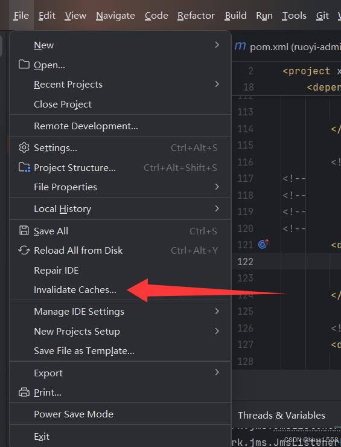Expand the Manage IDE Settings submenu arrow
This screenshot has width=341, height=447.
click(217, 311)
